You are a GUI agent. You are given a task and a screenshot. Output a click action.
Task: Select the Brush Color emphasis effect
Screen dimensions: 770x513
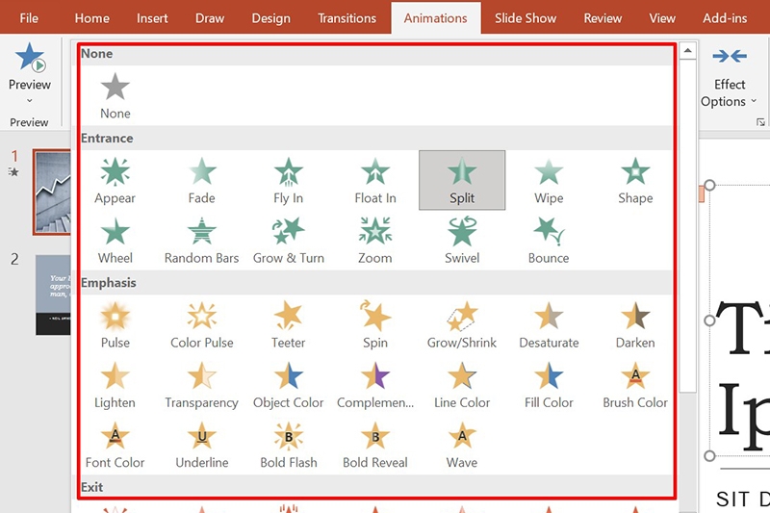[x=635, y=385]
